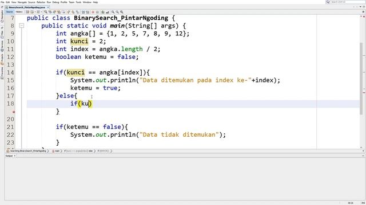Viewport: 366px width, 205px height.
Task: Click the Shift Line Right icon
Action: tap(87, 12)
